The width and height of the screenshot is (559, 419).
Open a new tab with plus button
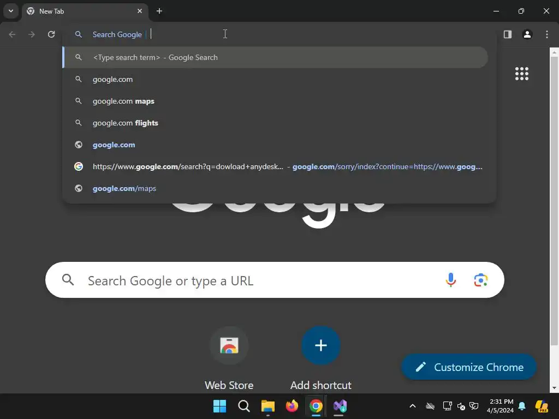(159, 11)
